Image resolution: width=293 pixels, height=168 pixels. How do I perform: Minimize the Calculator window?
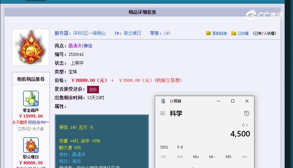pos(219,101)
